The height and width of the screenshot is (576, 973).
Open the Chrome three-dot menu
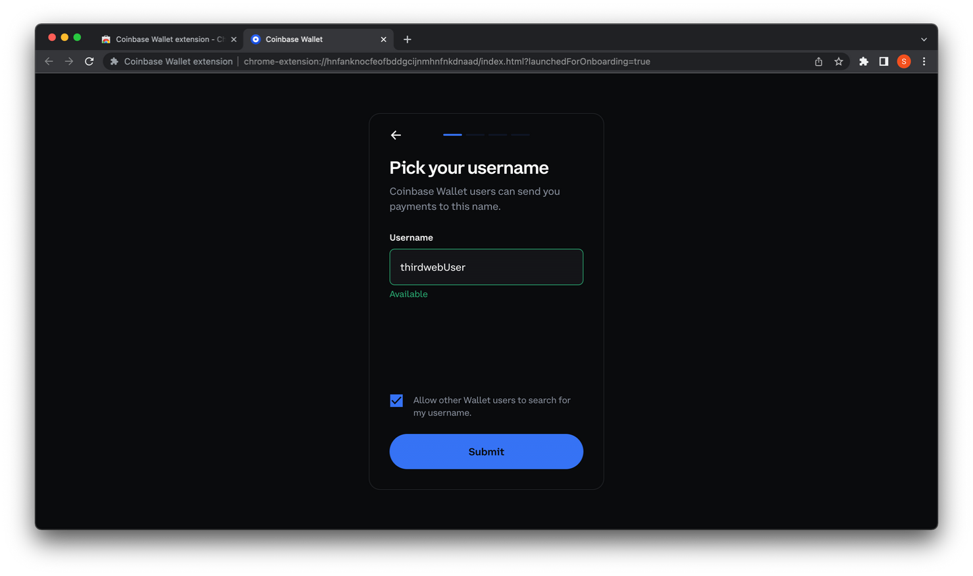click(924, 61)
